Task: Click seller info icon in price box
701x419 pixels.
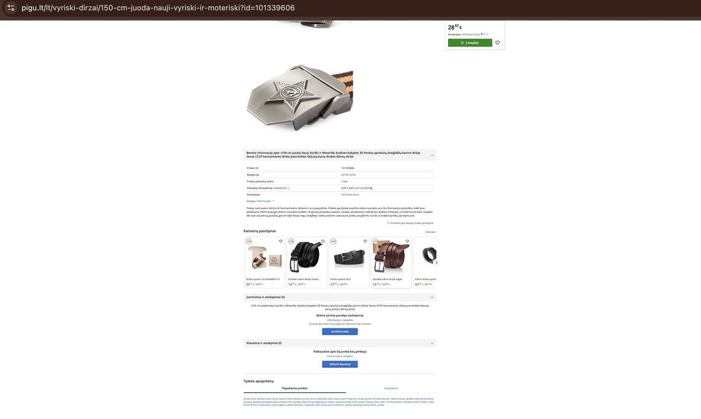Action: point(487,34)
